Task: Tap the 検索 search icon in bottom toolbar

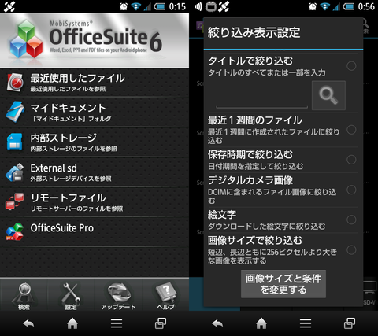Action: tap(24, 295)
